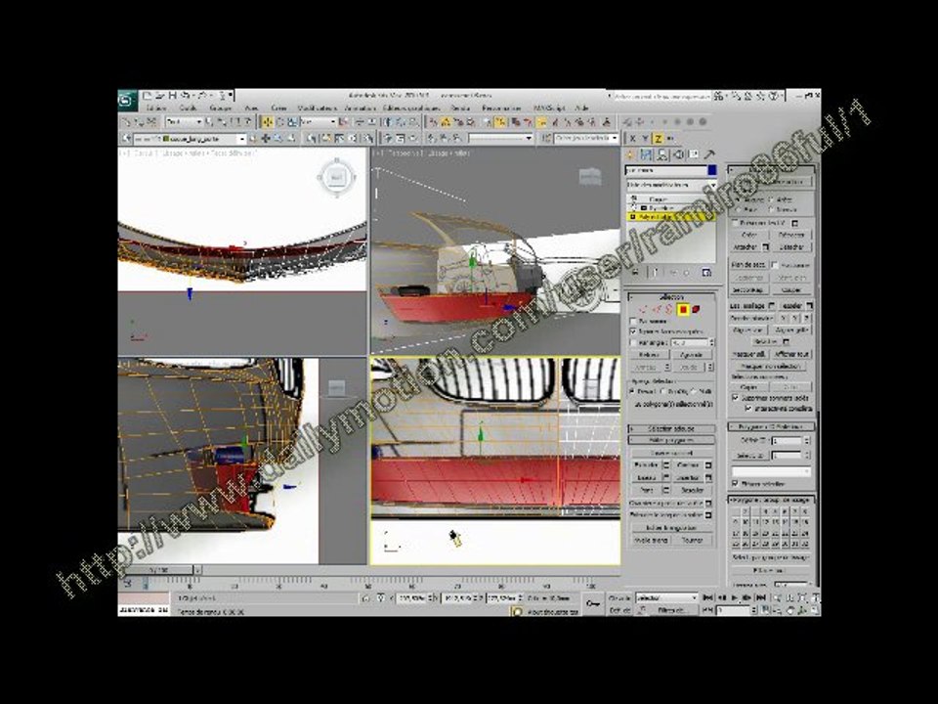The image size is (938, 704).
Task: Open the Hierarchy command panel tab
Action: 662,155
